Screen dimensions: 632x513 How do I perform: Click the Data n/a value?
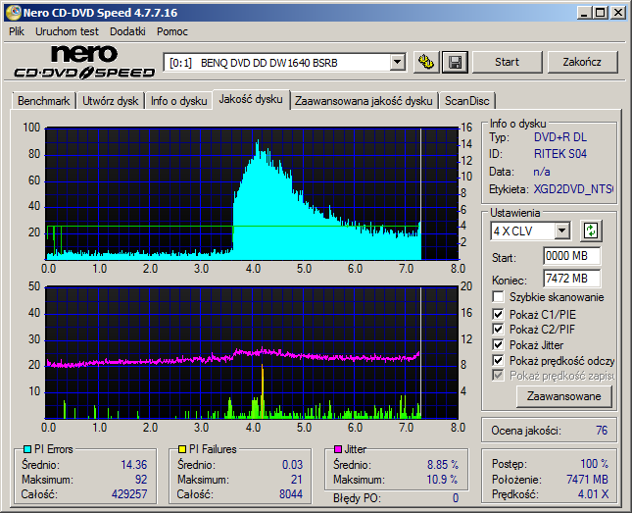pos(542,172)
